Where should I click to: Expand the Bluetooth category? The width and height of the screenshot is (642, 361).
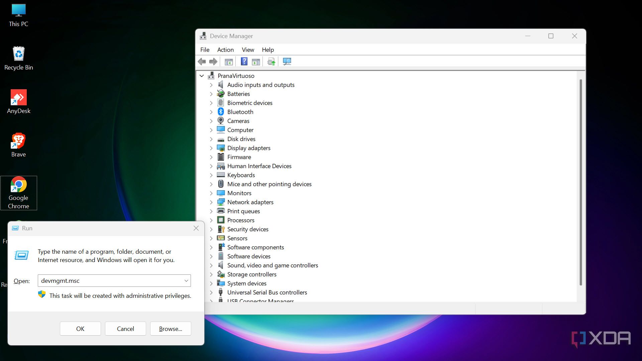pos(211,112)
